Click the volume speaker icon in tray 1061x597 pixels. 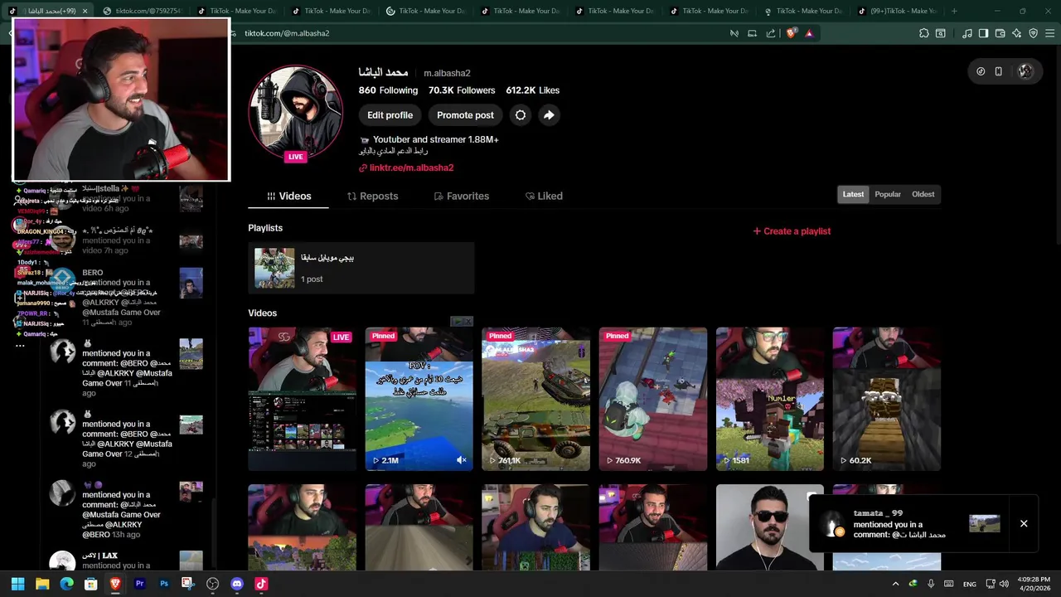tap(1004, 584)
